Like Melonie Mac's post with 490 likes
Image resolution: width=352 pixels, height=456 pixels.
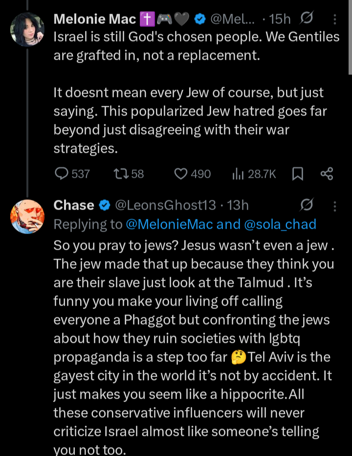(181, 174)
